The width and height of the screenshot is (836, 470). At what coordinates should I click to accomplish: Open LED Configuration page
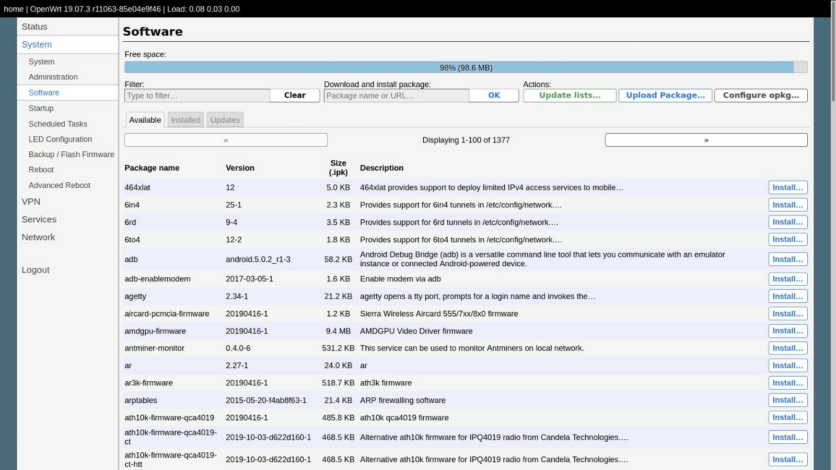point(60,139)
